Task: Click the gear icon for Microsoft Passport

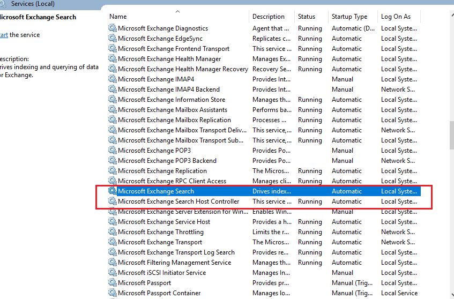Action: click(113, 282)
